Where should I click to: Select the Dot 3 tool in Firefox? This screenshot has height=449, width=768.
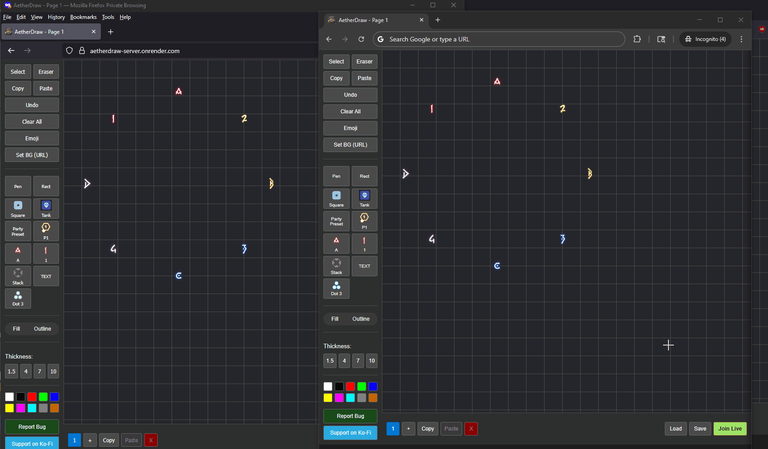(18, 298)
